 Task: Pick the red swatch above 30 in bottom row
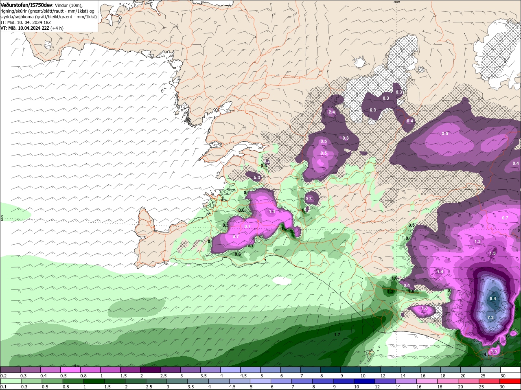(511, 381)
